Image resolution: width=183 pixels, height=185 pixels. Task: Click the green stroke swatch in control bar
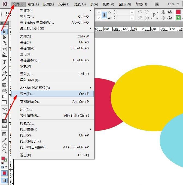[x=178, y=18]
